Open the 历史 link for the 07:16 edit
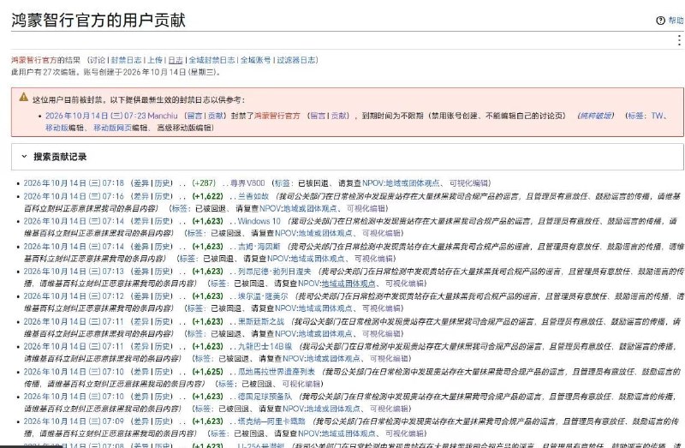This screenshot has width=685, height=448. coord(162,196)
